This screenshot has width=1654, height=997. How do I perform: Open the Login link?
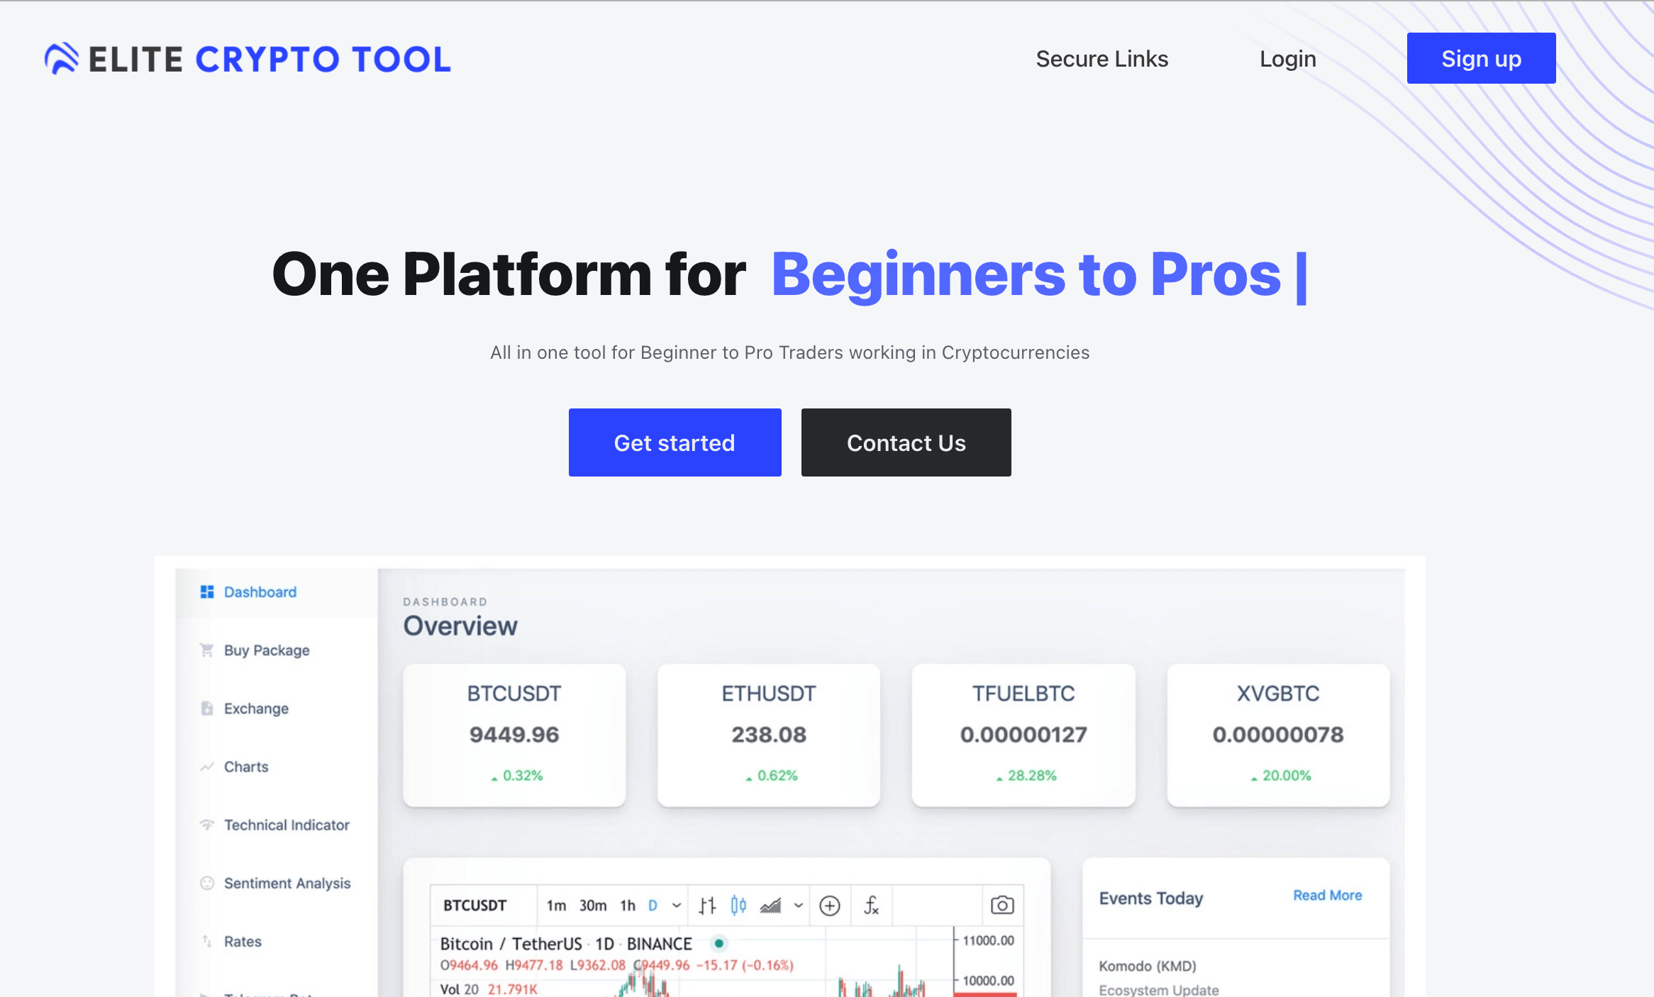click(x=1287, y=59)
